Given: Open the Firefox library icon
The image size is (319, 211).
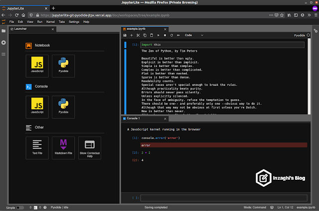Looking at the screenshot, I should point(289,15).
